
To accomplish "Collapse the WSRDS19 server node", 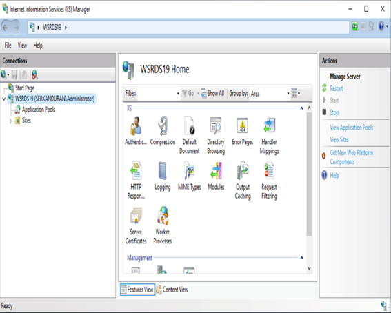I will point(3,99).
